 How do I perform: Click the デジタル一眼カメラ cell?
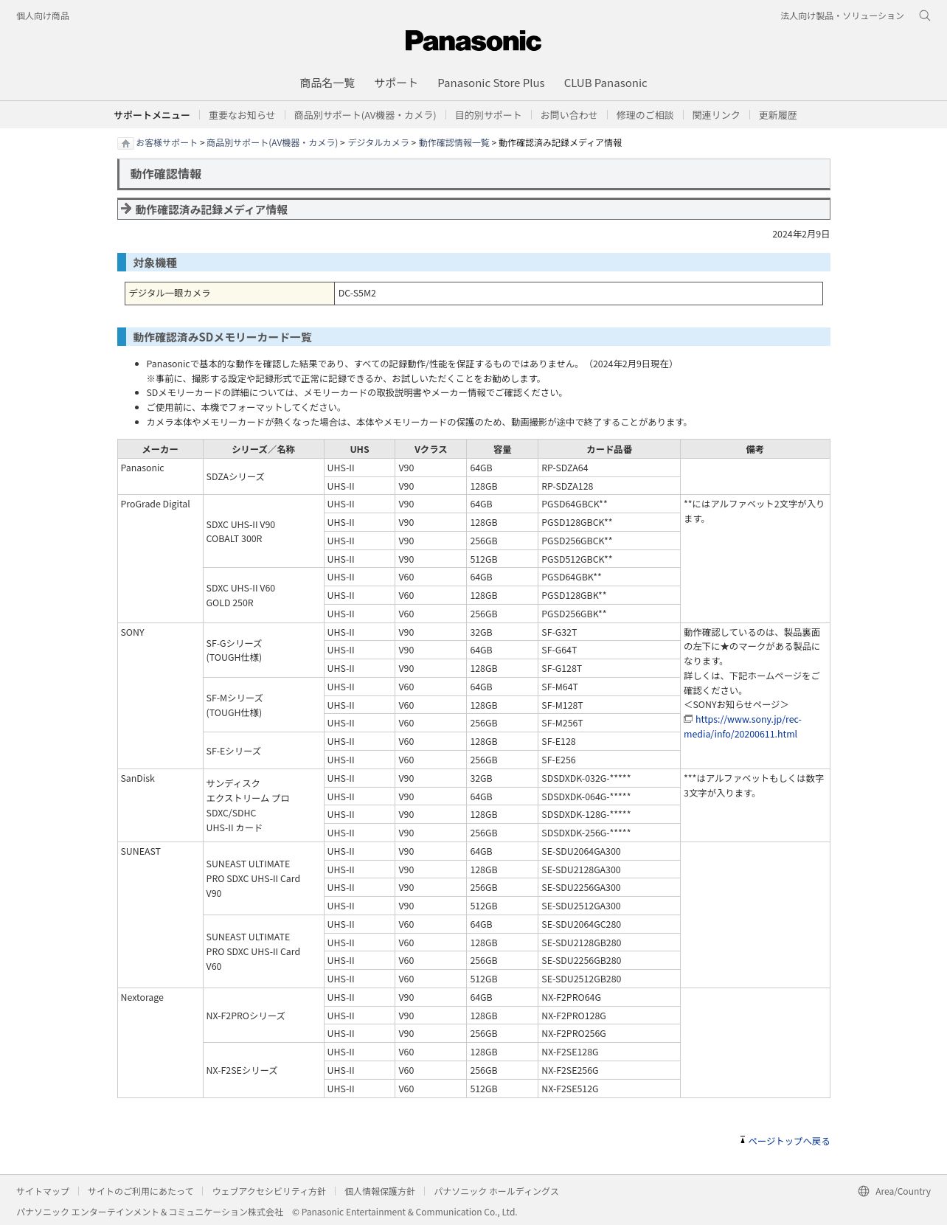tap(229, 293)
